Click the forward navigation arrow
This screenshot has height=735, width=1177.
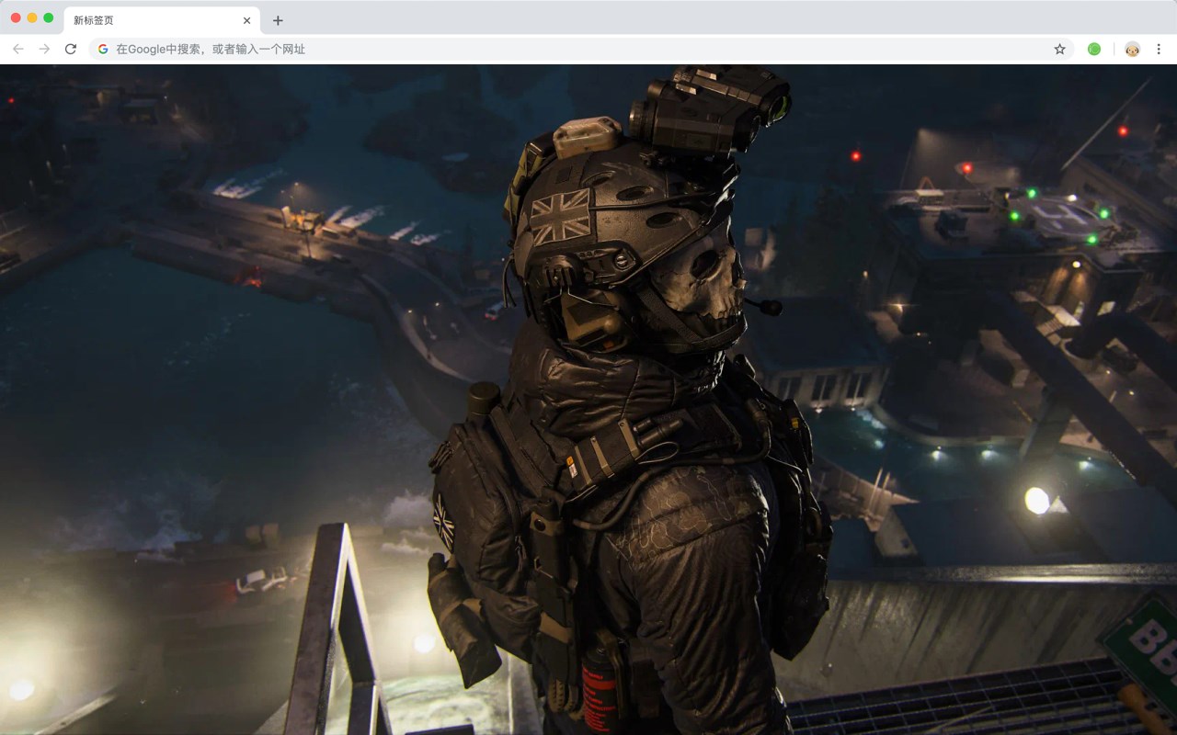tap(41, 49)
